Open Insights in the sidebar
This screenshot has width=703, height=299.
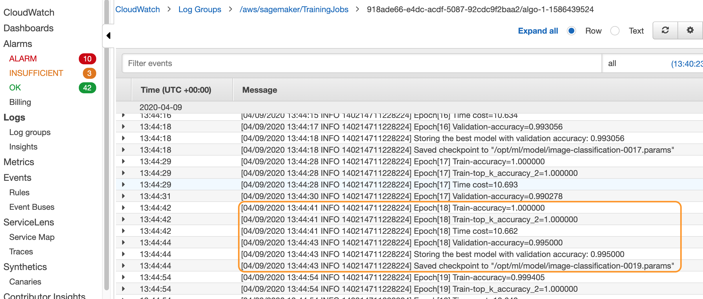coord(23,147)
